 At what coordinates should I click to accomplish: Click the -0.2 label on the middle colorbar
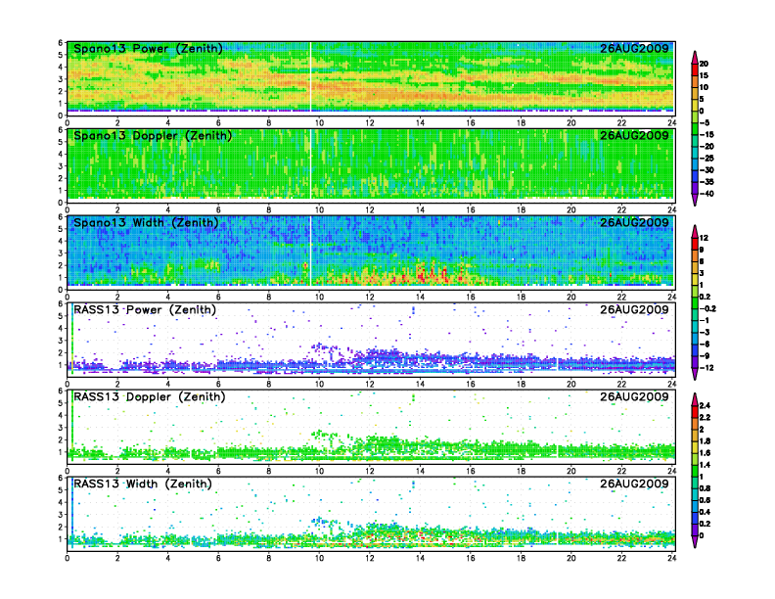pyautogui.click(x=707, y=308)
